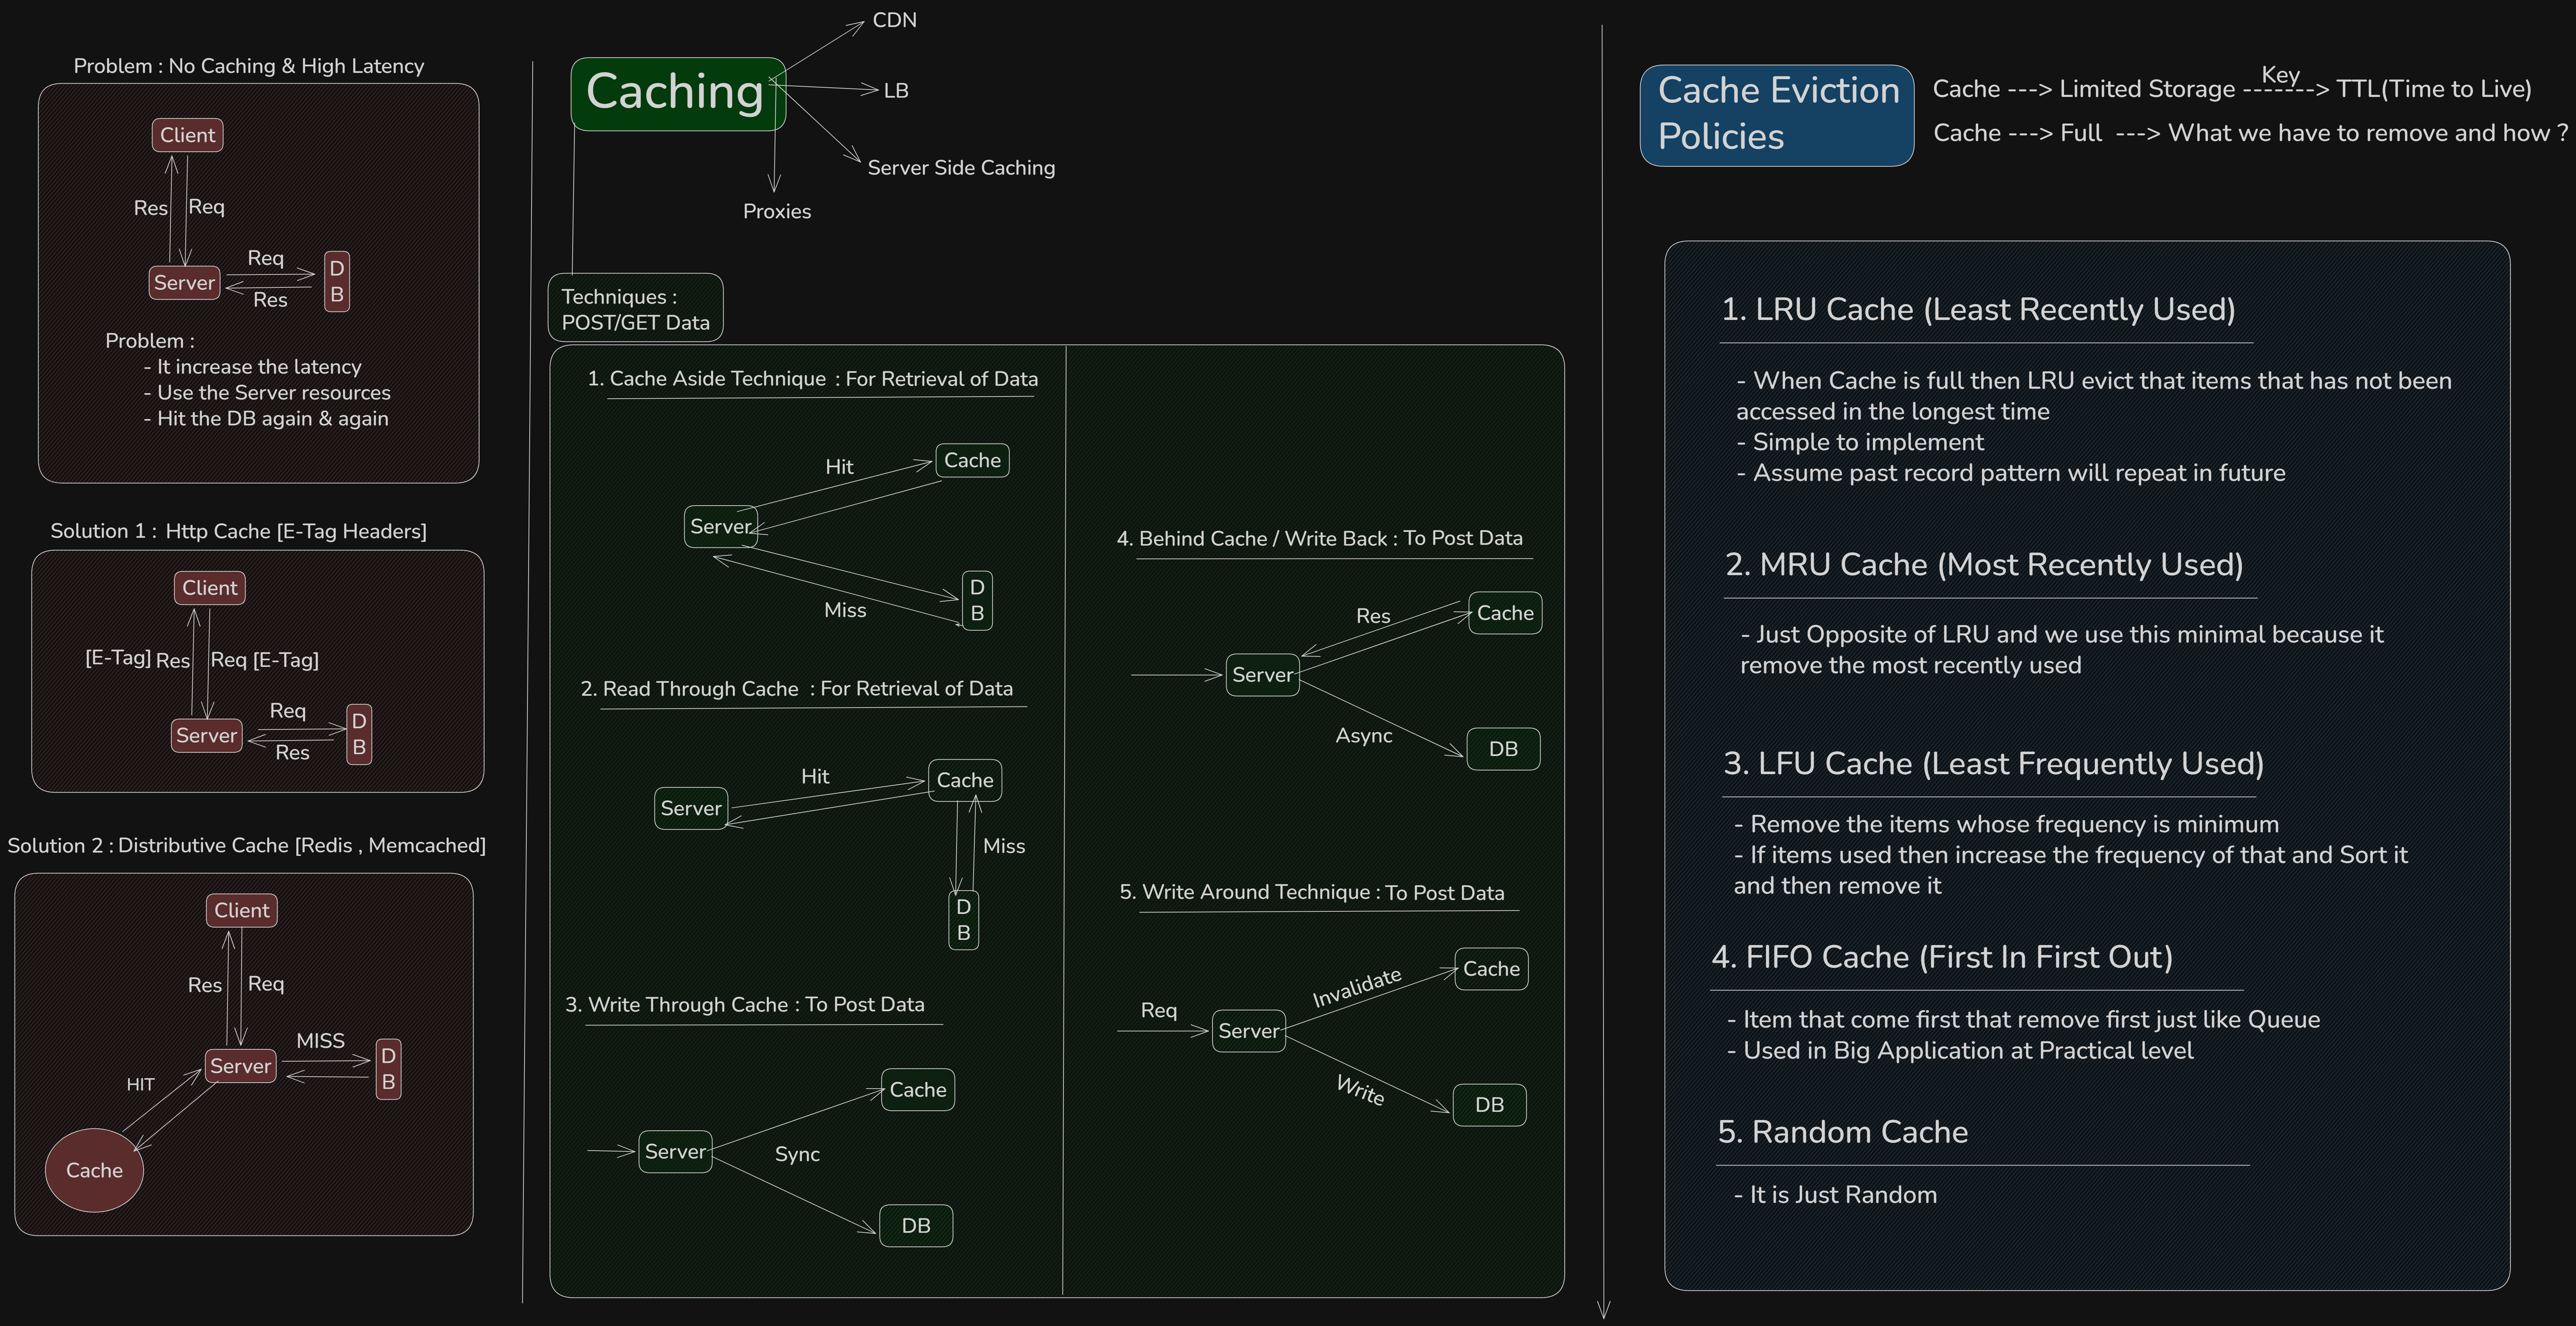The width and height of the screenshot is (2576, 1326).
Task: Select Cache box in Write Back diagram
Action: pos(1505,613)
